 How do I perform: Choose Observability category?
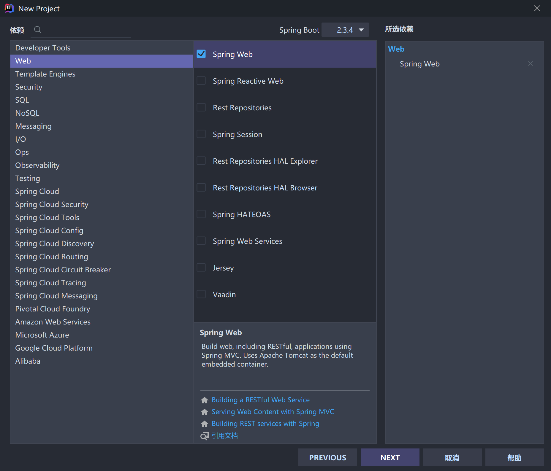(x=102, y=165)
